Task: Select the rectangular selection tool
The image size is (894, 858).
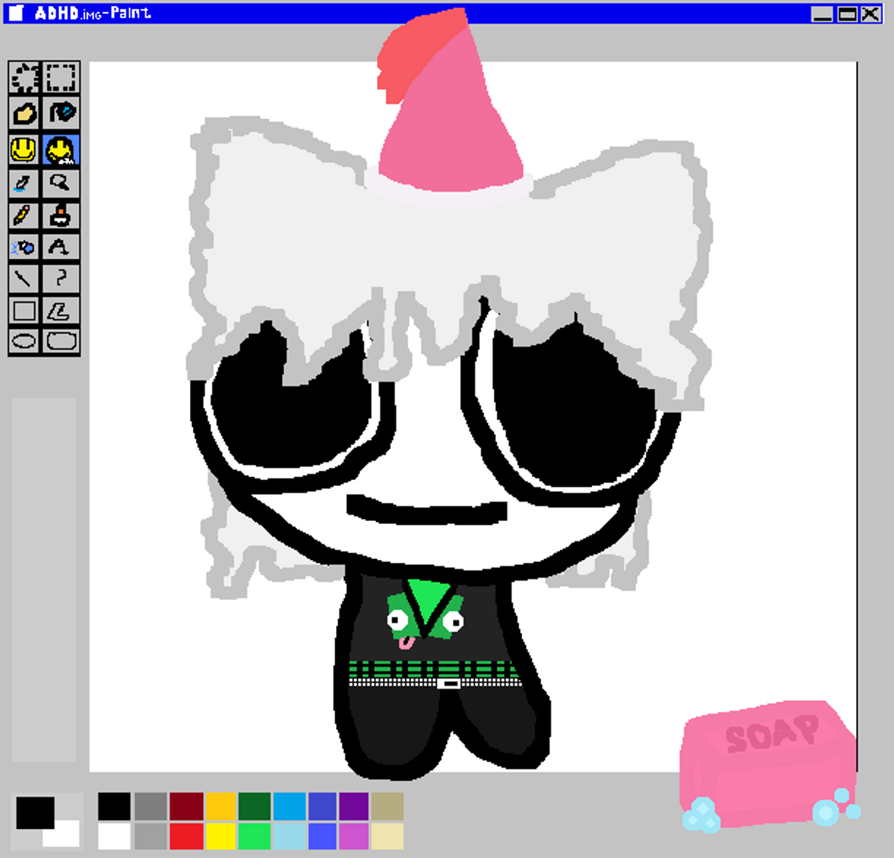Action: (60, 78)
